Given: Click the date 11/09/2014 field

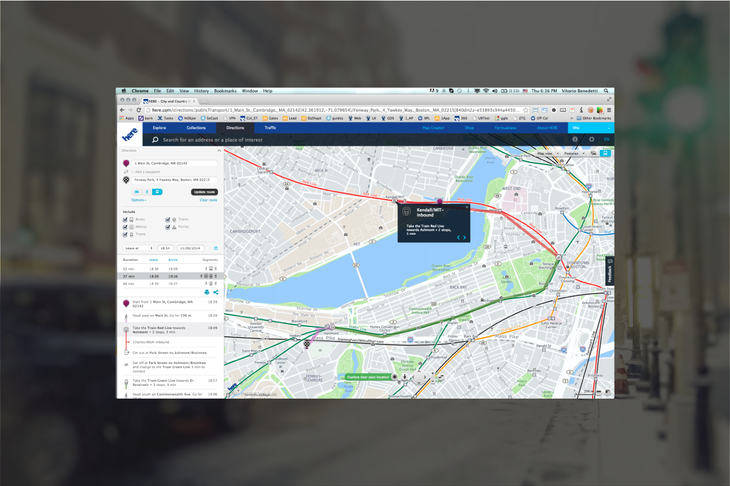Looking at the screenshot, I should coord(191,248).
